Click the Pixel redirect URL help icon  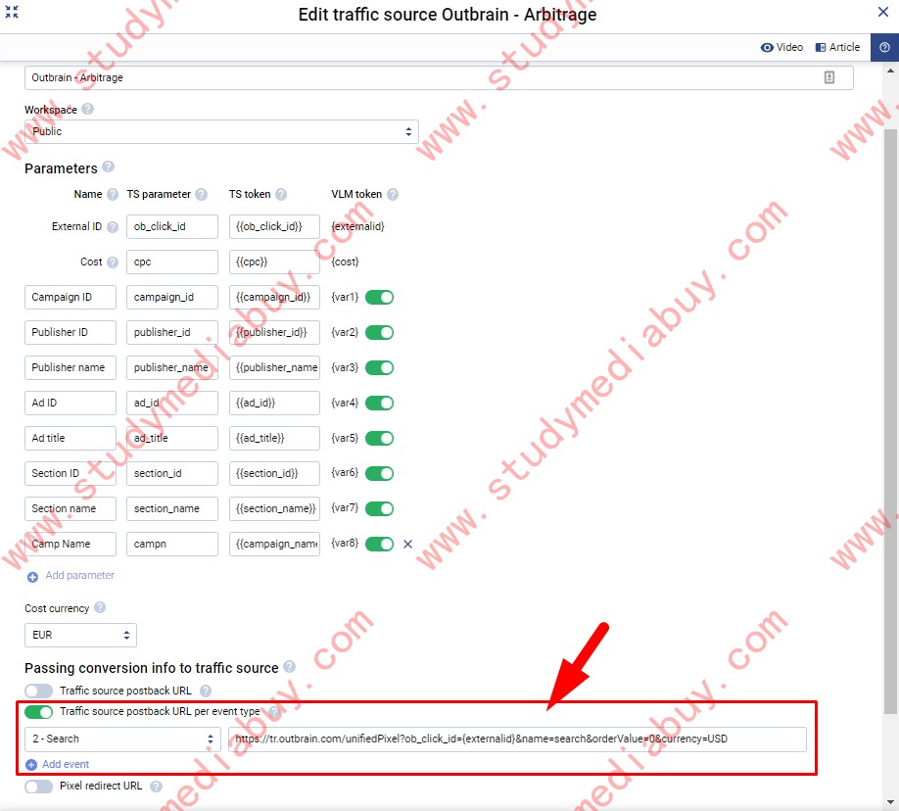(x=156, y=787)
